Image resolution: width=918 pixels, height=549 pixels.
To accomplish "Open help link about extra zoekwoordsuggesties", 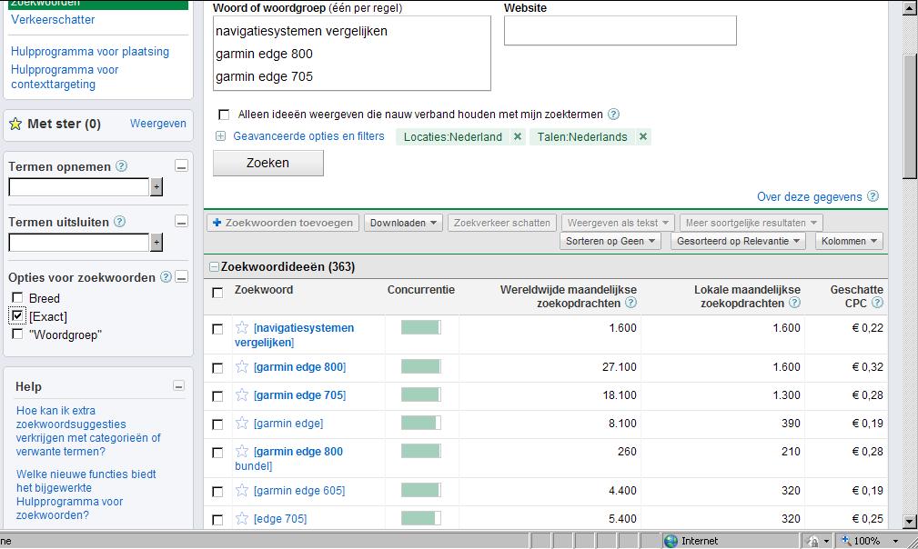I will tap(88, 431).
